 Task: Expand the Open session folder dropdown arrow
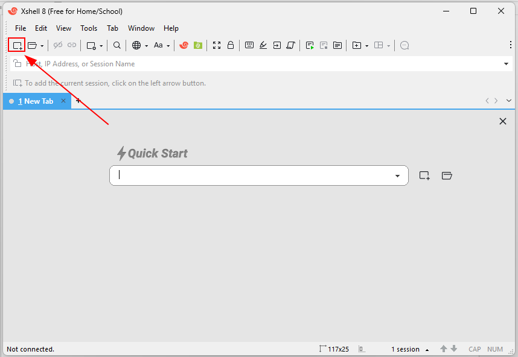(x=42, y=46)
